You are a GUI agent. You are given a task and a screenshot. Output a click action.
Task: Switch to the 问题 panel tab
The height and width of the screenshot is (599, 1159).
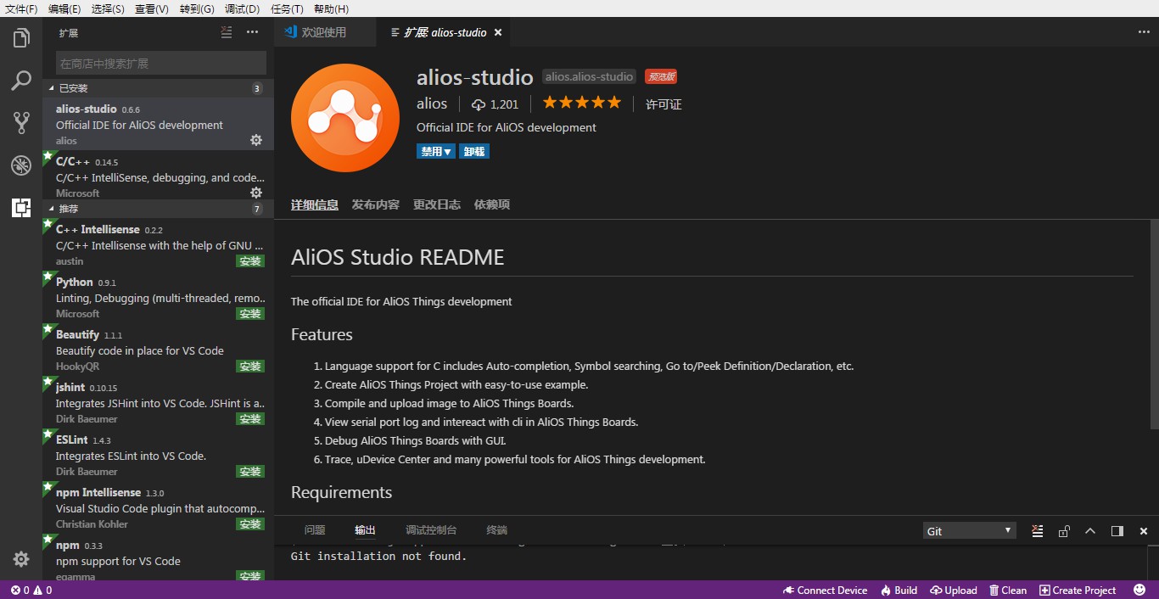[x=315, y=530]
